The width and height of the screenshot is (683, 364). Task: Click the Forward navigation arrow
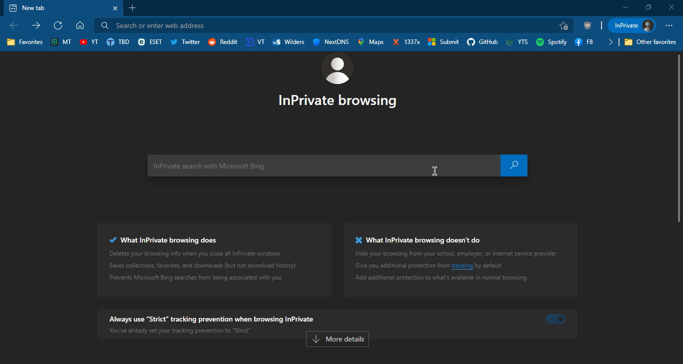[36, 25]
